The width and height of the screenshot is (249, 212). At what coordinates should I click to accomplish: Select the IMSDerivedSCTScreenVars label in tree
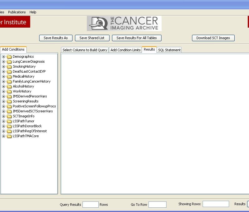click(x=33, y=111)
